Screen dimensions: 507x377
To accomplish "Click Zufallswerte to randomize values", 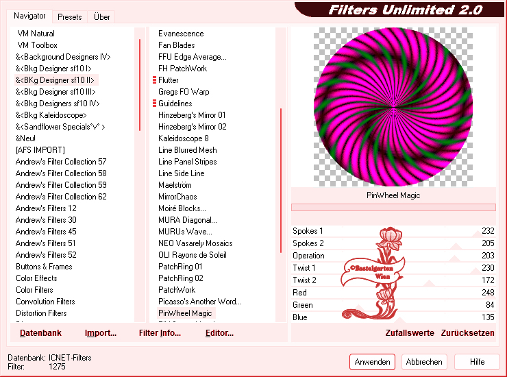I will [x=410, y=333].
